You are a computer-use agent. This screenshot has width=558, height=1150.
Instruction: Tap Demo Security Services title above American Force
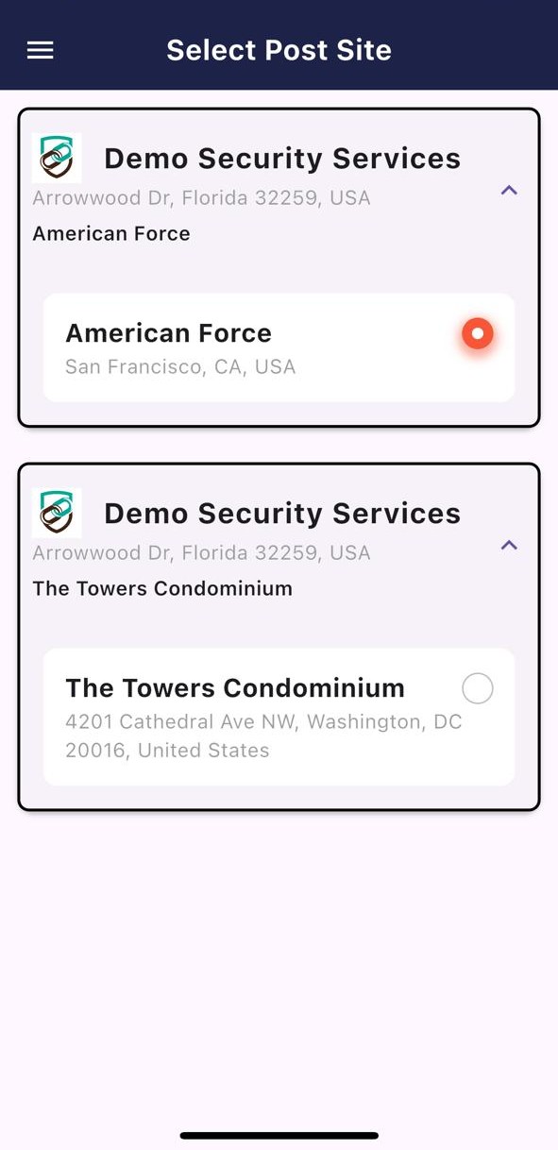point(282,159)
